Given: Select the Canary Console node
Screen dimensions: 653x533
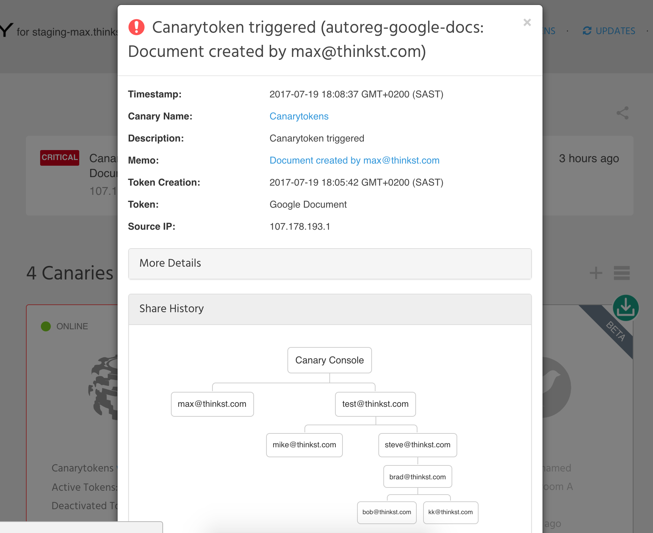Looking at the screenshot, I should (x=330, y=360).
